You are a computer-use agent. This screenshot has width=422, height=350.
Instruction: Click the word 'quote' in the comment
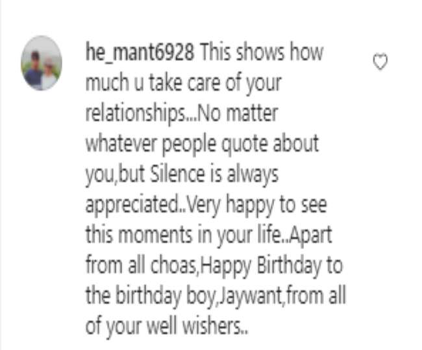[x=244, y=145]
